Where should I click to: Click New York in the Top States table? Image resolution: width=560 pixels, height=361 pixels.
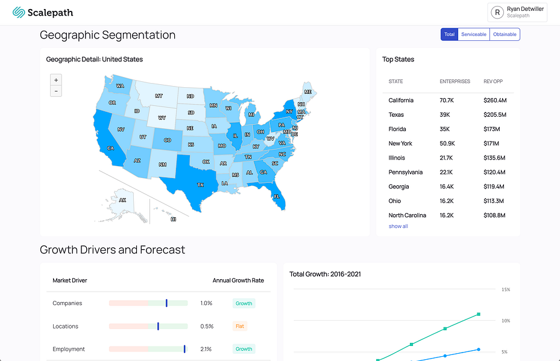pos(400,143)
